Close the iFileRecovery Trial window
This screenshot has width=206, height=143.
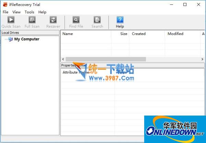198,4
